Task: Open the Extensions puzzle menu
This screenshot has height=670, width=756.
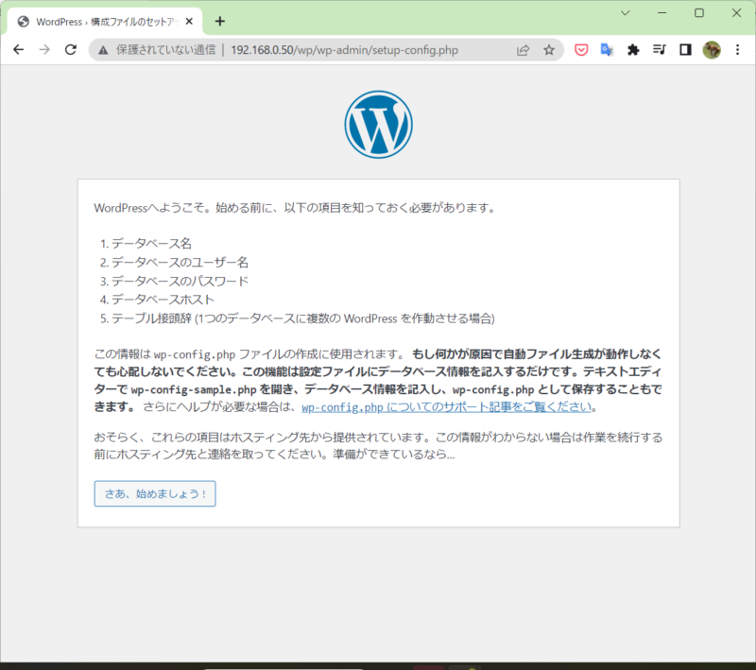Action: 633,50
